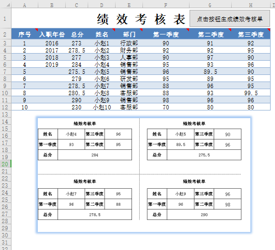Click the second quarter cell 97

coord(210,57)
